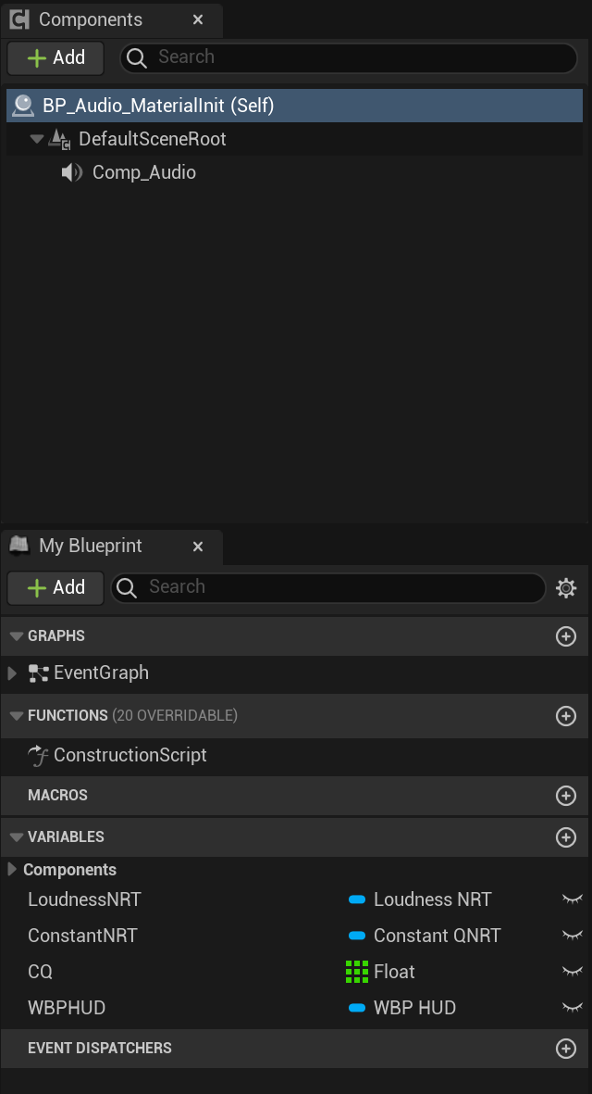Viewport: 592px width, 1094px height.
Task: Click the magnifying glass in Components search bar
Action: point(136,57)
